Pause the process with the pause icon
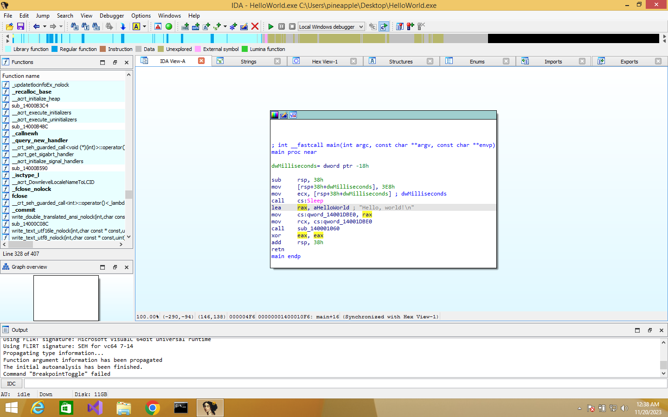The height and width of the screenshot is (417, 668). [282, 26]
